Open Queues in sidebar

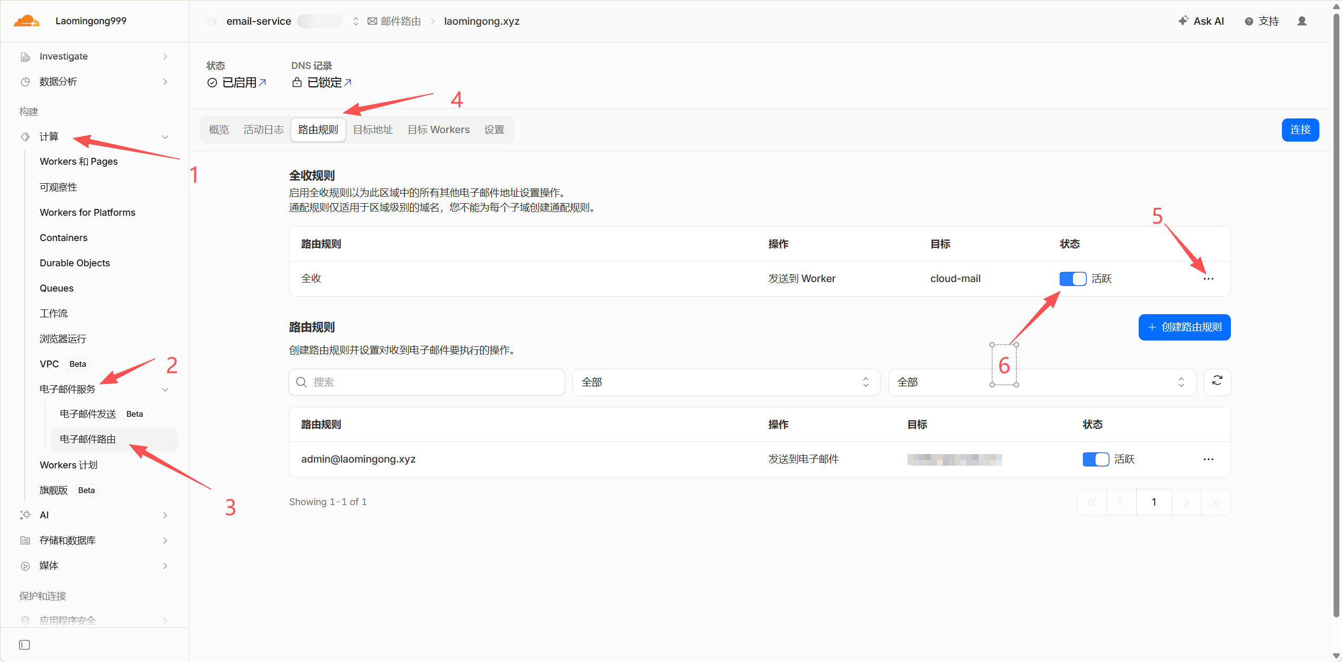tap(56, 288)
